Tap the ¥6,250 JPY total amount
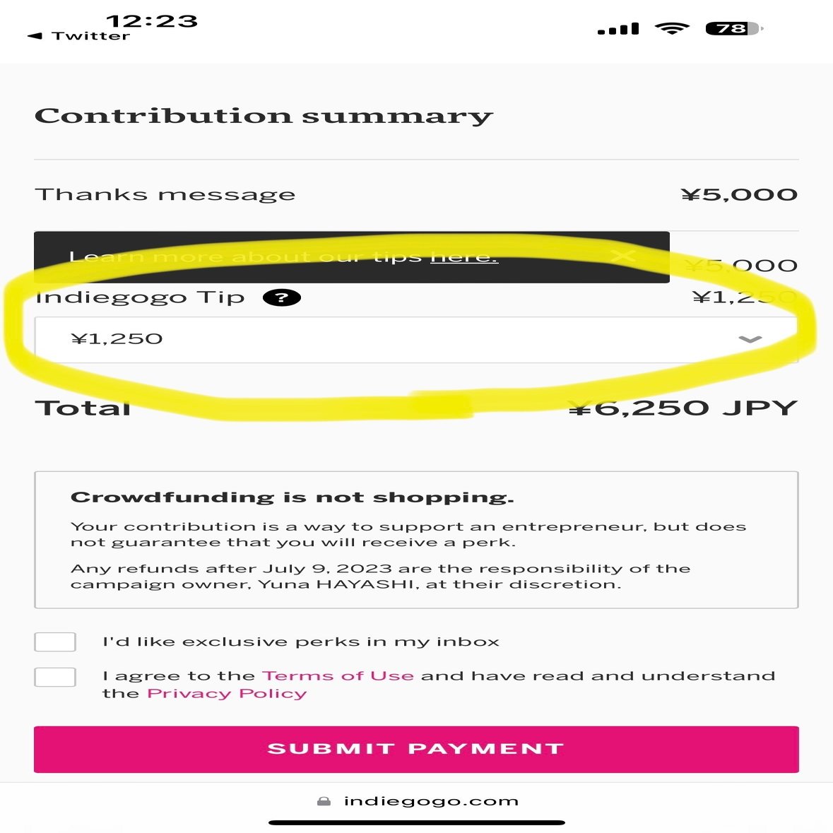Viewport: 833px width, 833px height. click(x=683, y=408)
